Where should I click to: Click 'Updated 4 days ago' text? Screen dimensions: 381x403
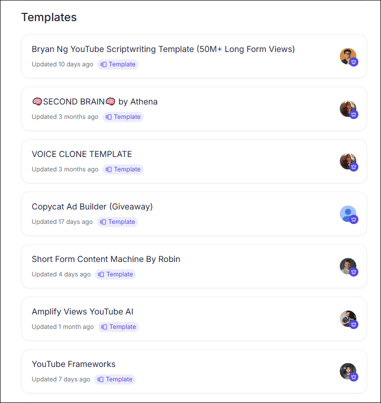coord(61,274)
